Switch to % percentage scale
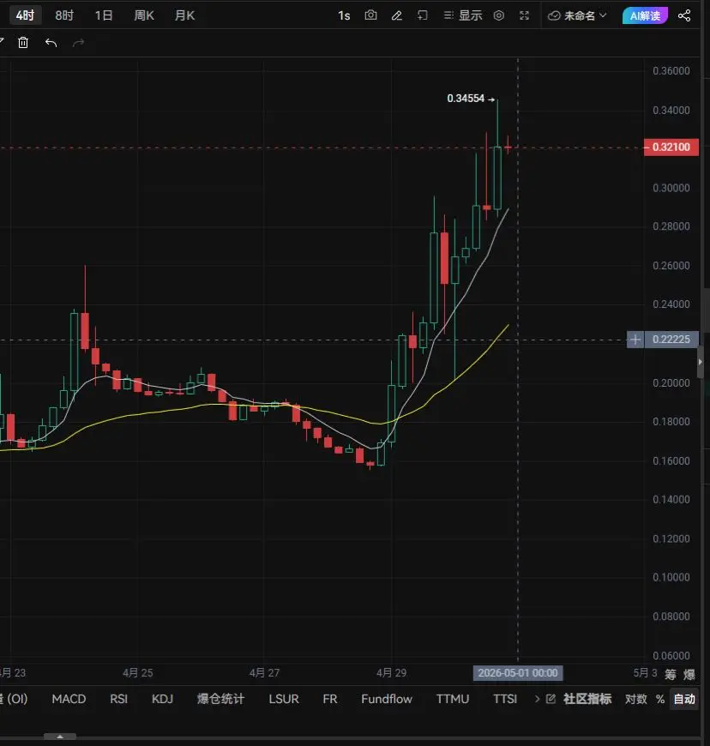The width and height of the screenshot is (710, 746). pyautogui.click(x=660, y=699)
